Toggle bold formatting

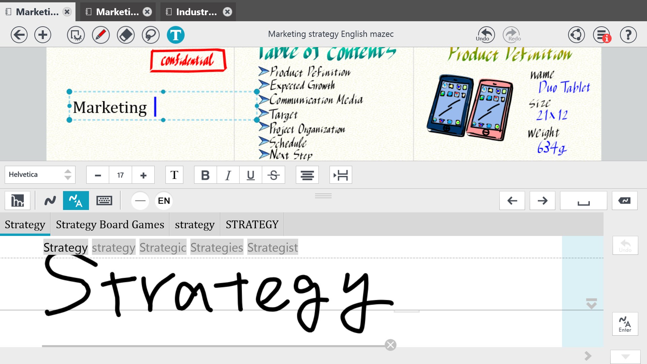point(205,175)
